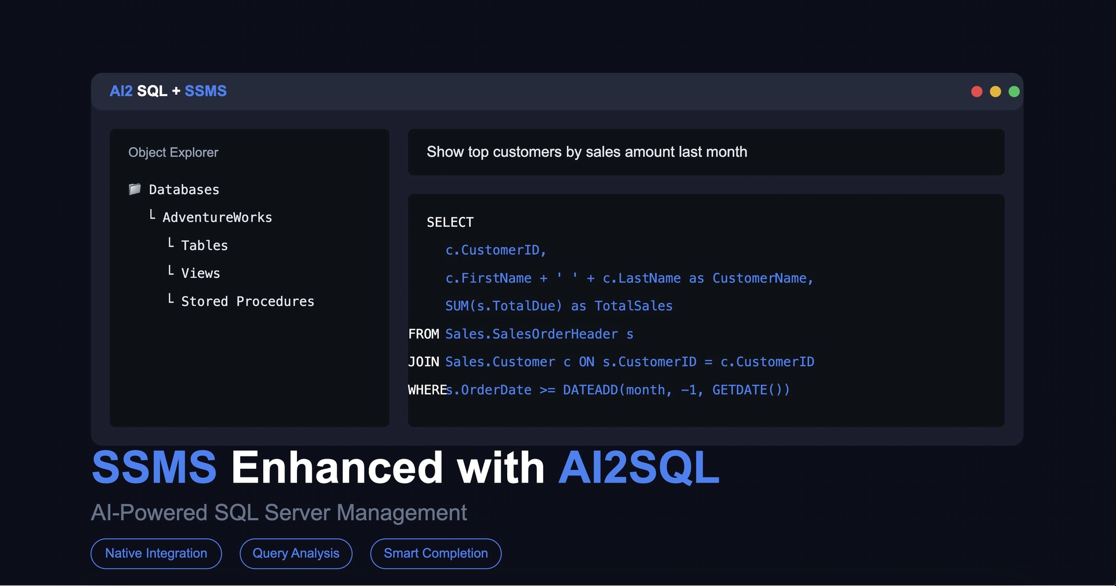The height and width of the screenshot is (586, 1116).
Task: Select the Stored Procedures tree item
Action: pyautogui.click(x=248, y=301)
